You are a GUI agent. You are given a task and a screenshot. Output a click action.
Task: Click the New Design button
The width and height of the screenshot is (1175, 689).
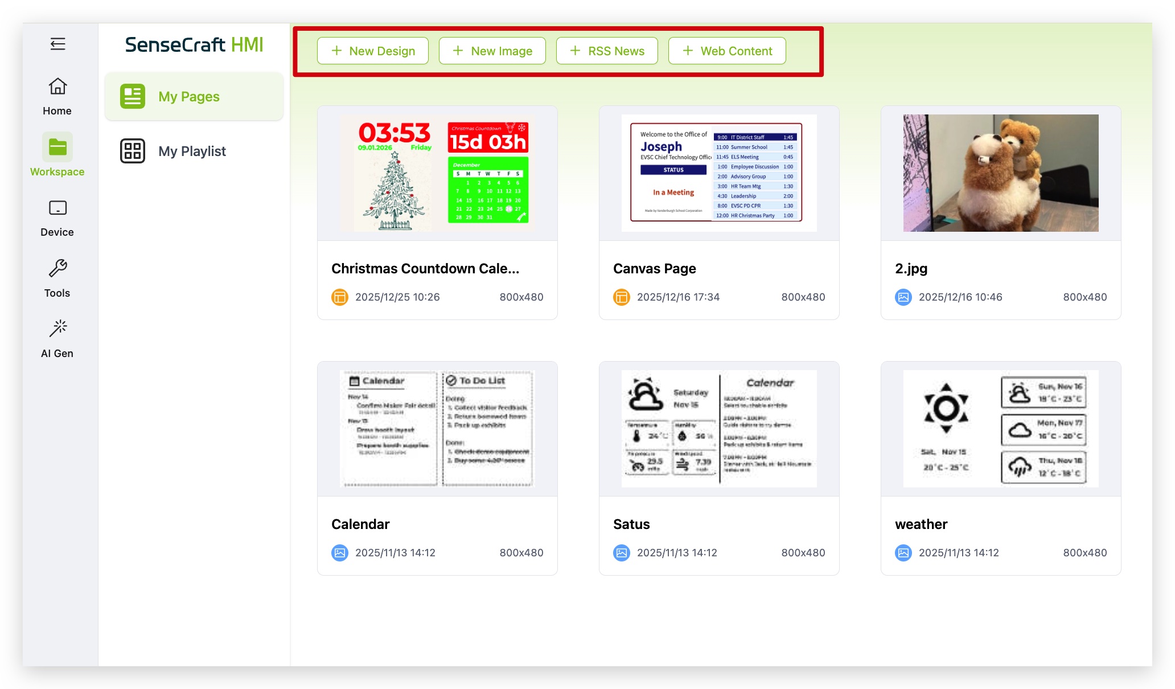pos(373,51)
